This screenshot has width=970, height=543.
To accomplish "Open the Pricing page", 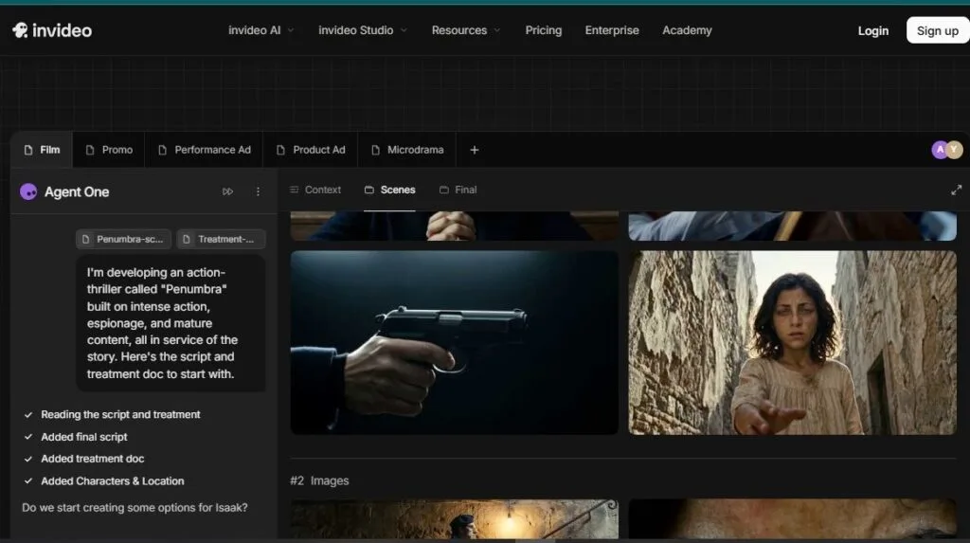I will coord(543,30).
